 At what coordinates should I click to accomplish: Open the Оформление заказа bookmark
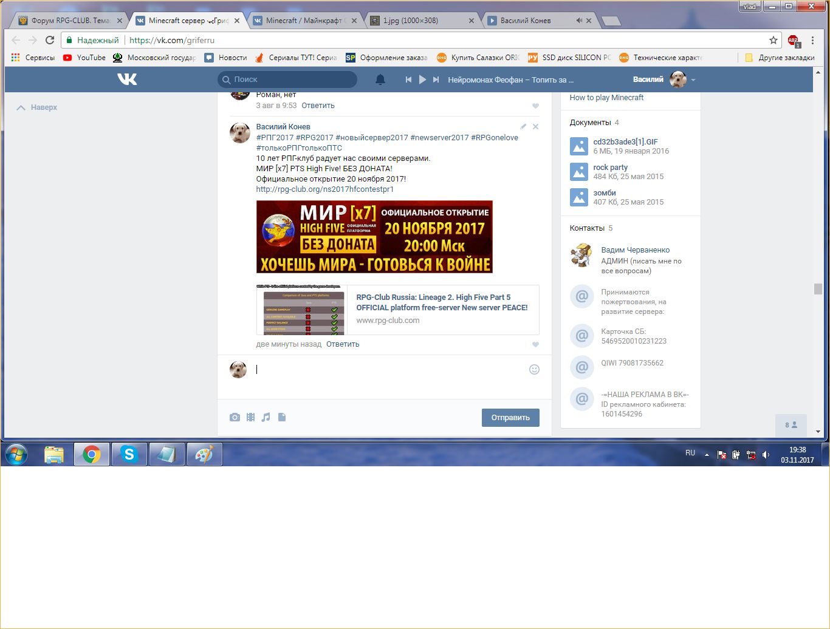(x=386, y=58)
